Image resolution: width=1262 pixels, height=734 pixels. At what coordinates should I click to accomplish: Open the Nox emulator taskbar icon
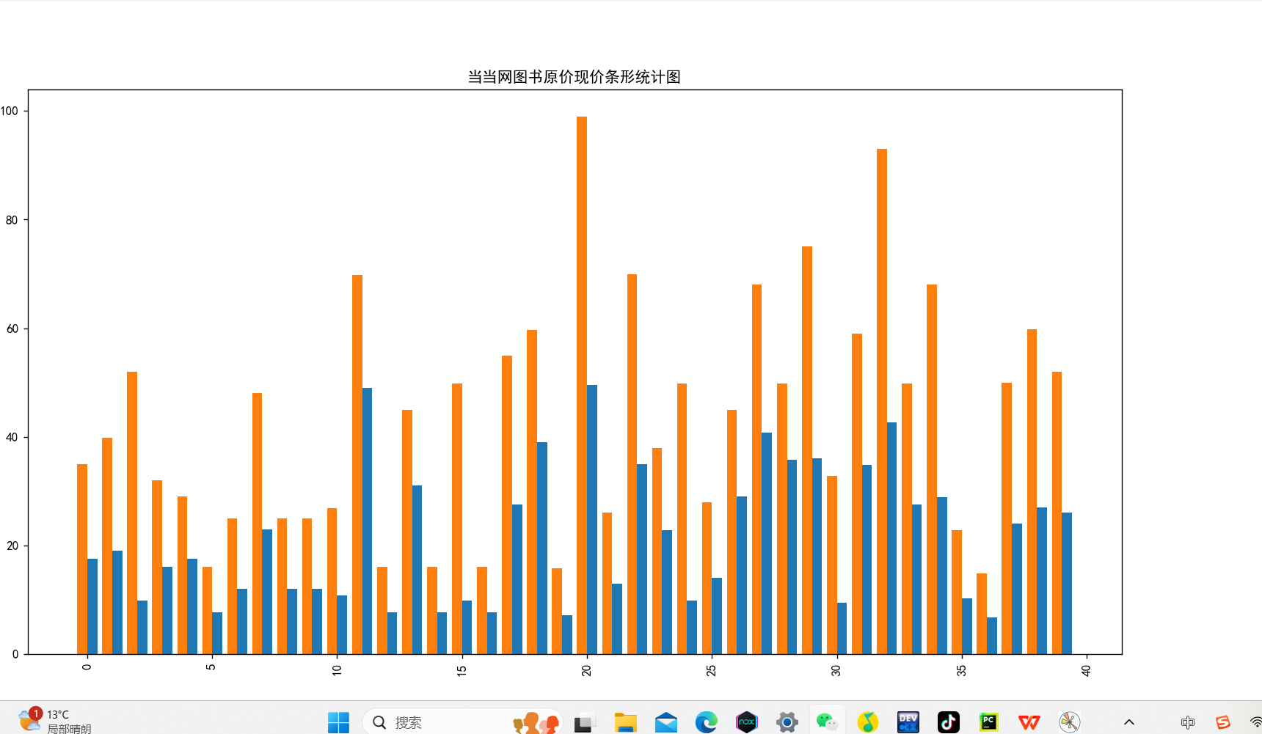[x=747, y=722]
